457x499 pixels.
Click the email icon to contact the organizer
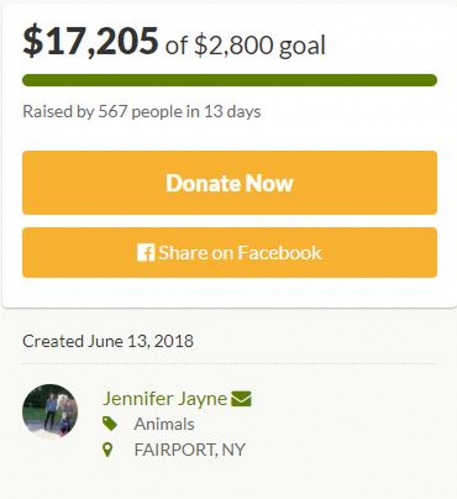(241, 398)
